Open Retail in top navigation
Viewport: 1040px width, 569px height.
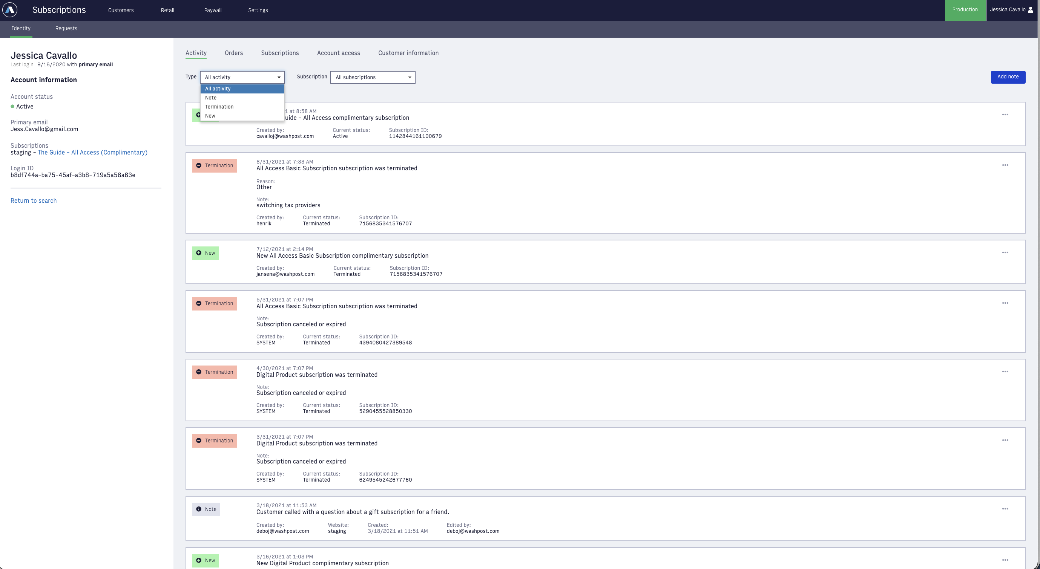click(x=167, y=10)
